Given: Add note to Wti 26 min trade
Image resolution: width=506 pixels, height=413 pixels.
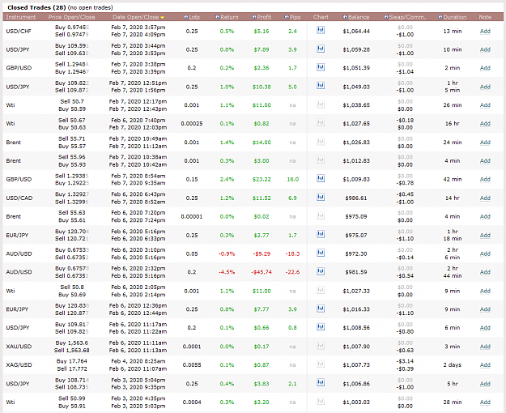Looking at the screenshot, I should (485, 105).
